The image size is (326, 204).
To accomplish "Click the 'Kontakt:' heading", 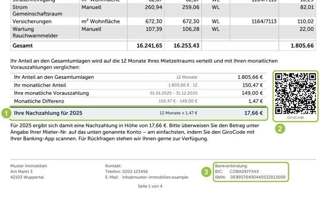I will tap(113, 166).
